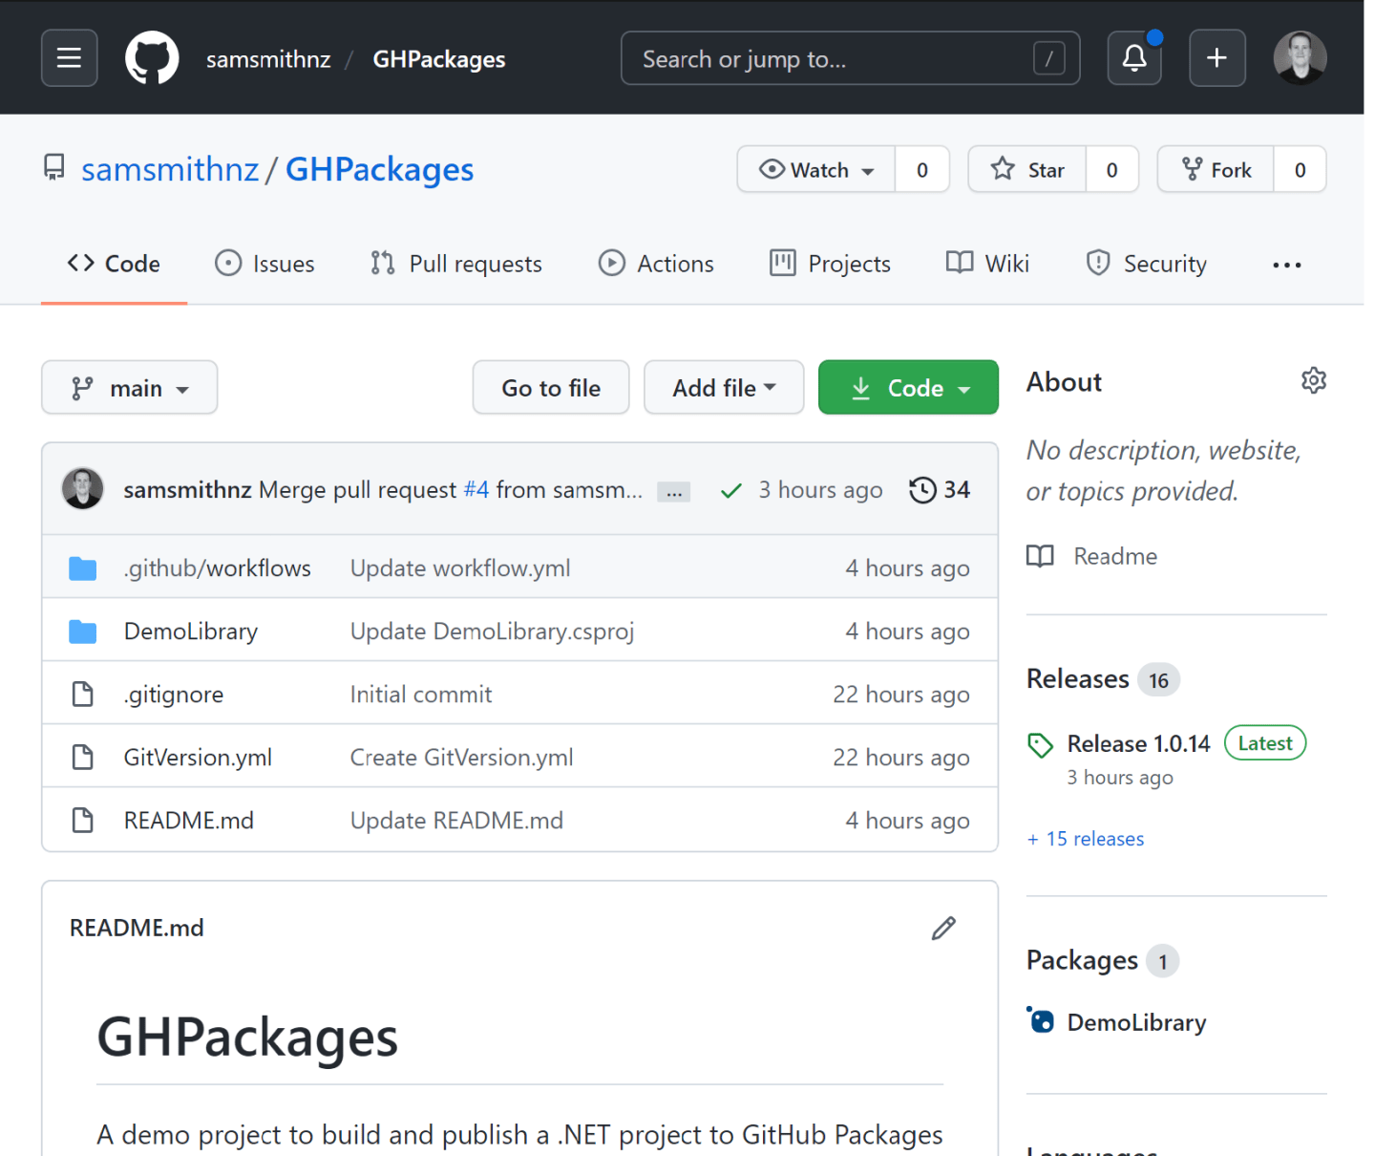
Task: Open Update README.md commit message
Action: 456,821
